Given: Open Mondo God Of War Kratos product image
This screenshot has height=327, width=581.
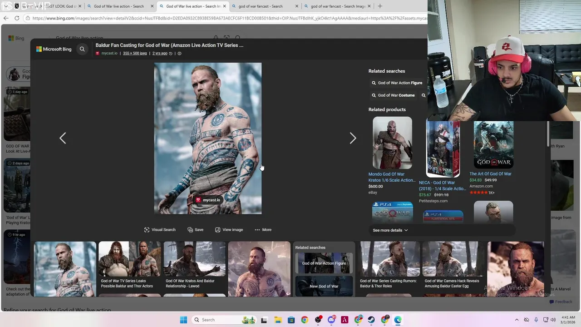Looking at the screenshot, I should (392, 143).
